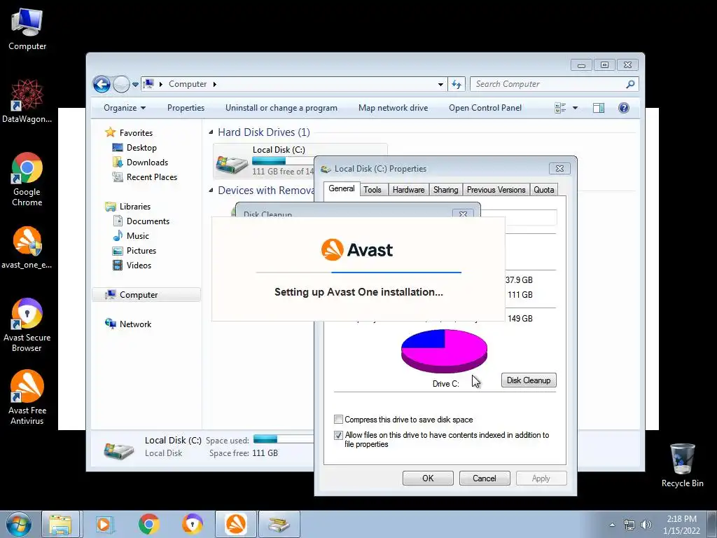The image size is (717, 538).
Task: Collapse the Devices with Removable Storage group
Action: click(211, 191)
